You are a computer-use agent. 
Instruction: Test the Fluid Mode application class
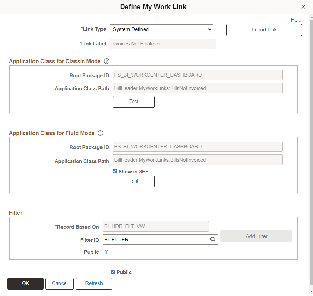point(134,181)
